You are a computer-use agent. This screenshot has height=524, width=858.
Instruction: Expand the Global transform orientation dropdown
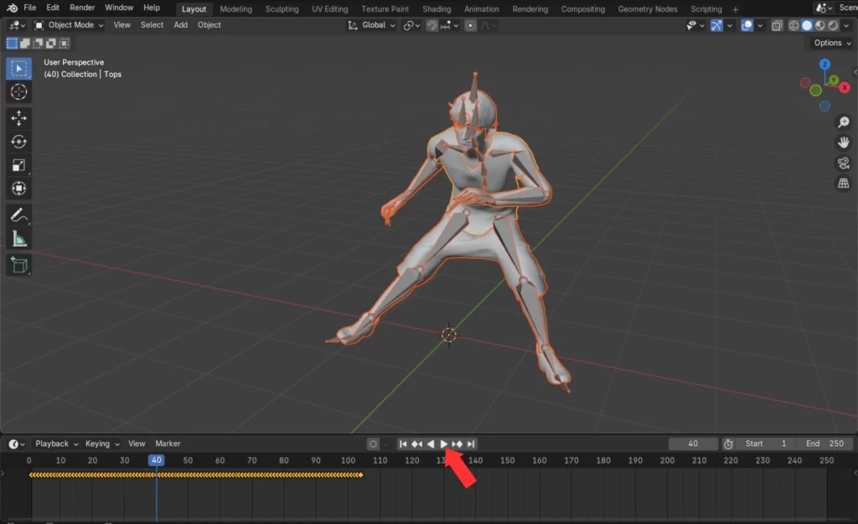coord(372,25)
